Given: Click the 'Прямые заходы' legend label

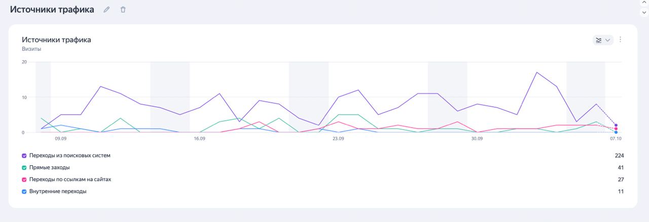Looking at the screenshot, I should tap(50, 167).
